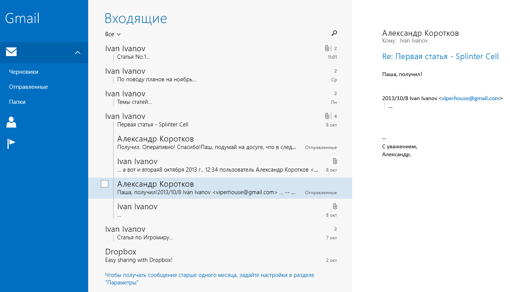This screenshot has width=510, height=292.
Task: Click attachment icon on the '...' Ivan Ivanov message
Action: (335, 206)
